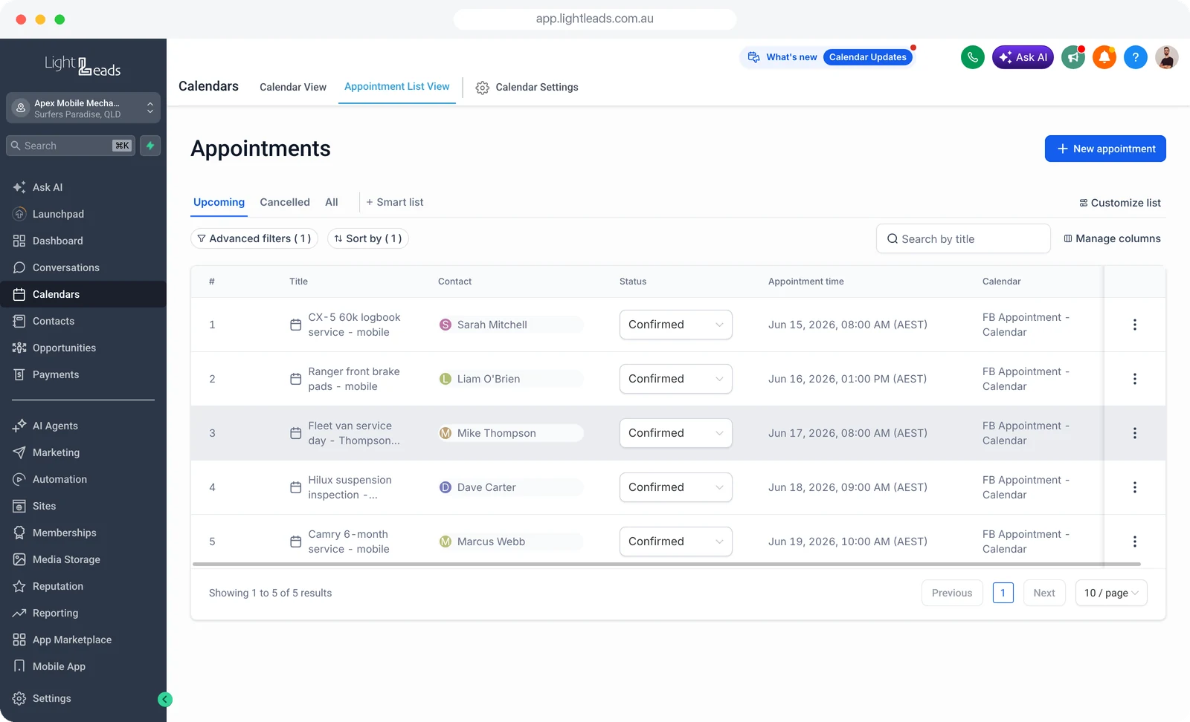Click calendar icon beside Hilux suspension inspection
The image size is (1190, 722).
[295, 487]
